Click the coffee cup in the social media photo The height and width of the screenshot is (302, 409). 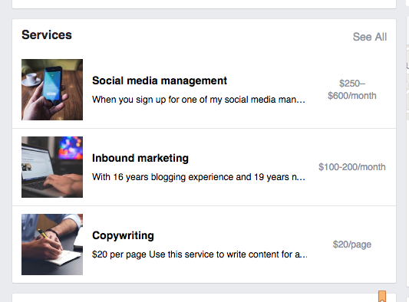pos(31,79)
